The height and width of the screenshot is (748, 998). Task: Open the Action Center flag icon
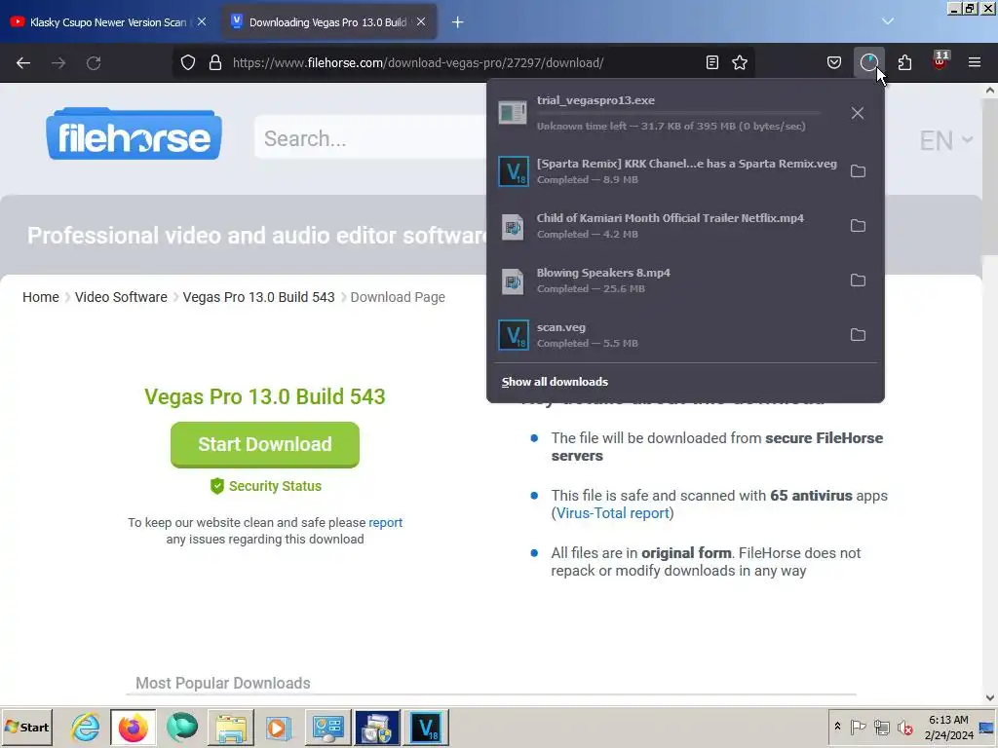[x=859, y=727]
